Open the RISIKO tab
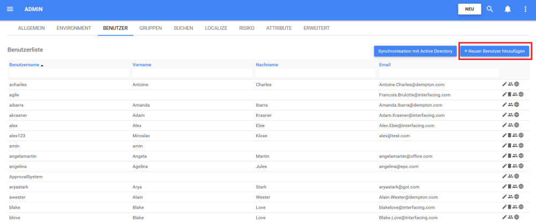The image size is (536, 222). click(x=247, y=28)
